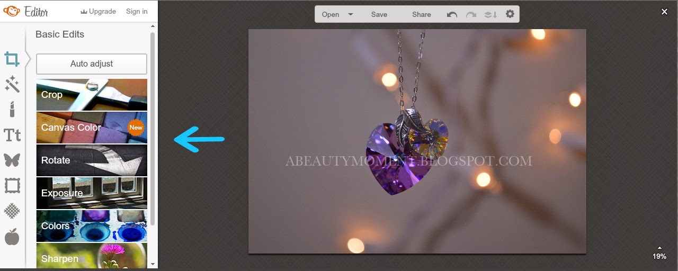Click the sidebar scrollbar down arrow

[153, 264]
